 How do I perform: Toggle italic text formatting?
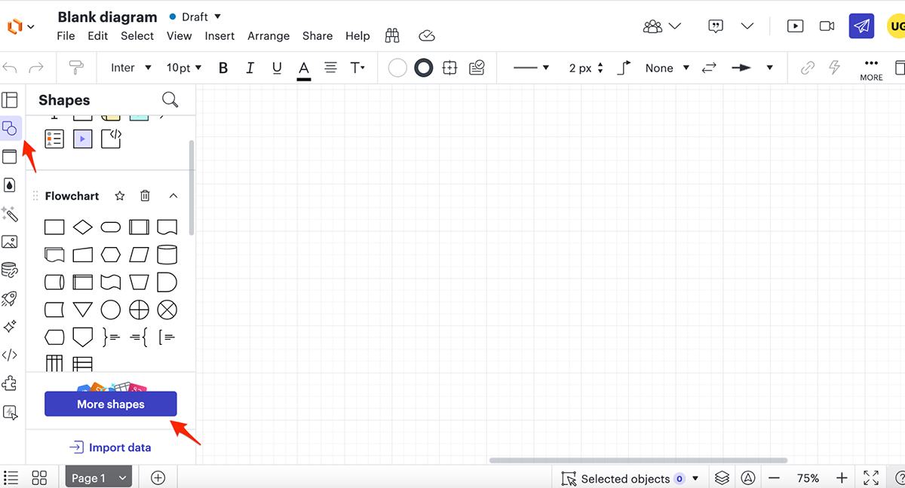(250, 68)
